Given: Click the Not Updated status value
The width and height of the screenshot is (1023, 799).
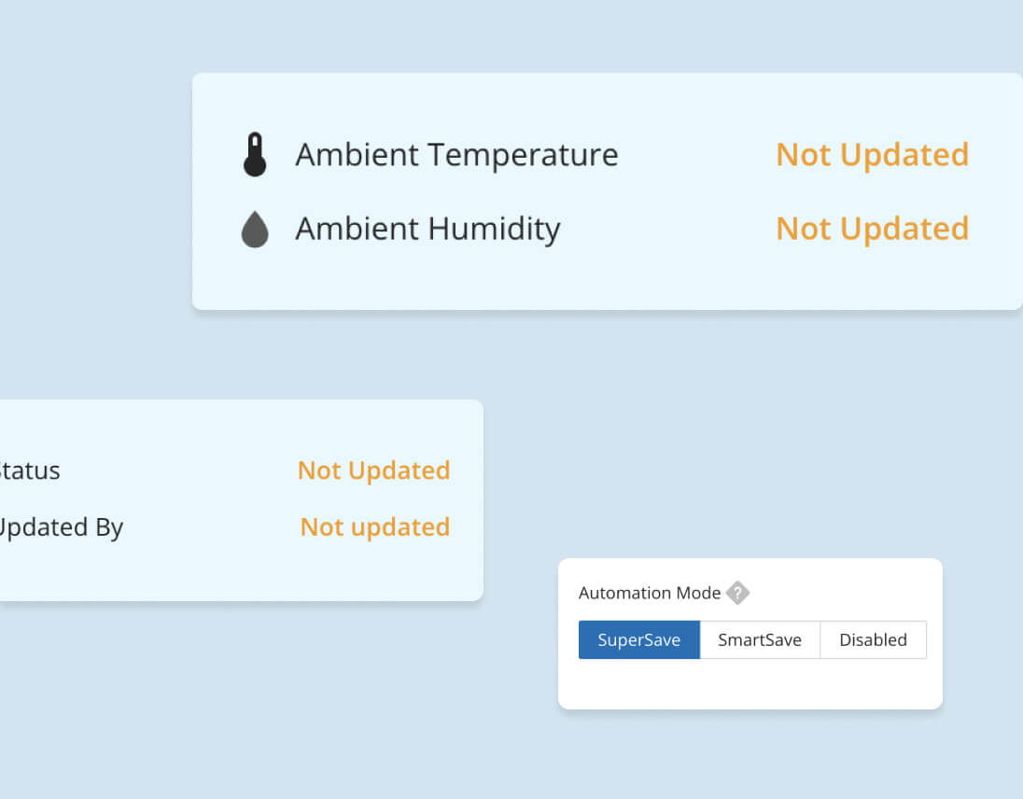Looking at the screenshot, I should (374, 470).
